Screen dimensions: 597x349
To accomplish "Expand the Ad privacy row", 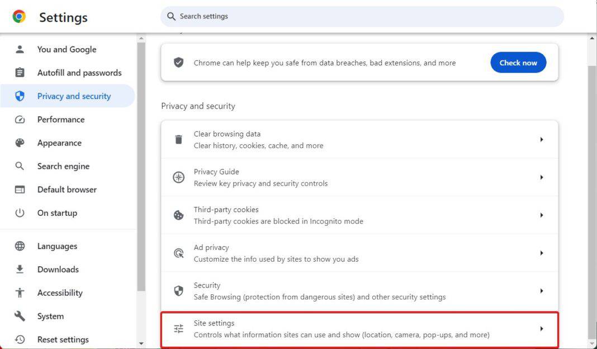I will [358, 252].
